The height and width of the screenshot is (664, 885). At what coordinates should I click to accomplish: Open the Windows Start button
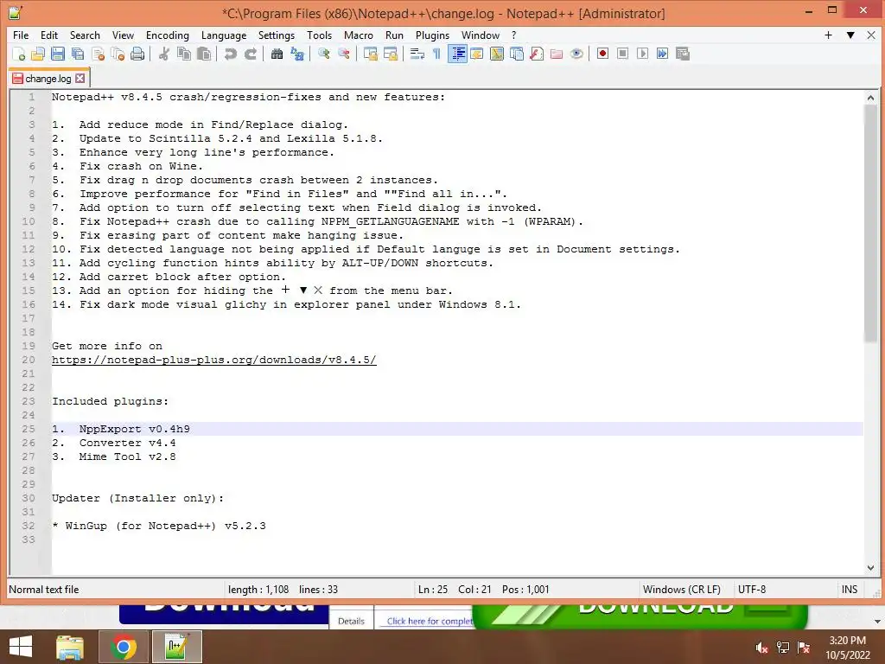[21, 647]
